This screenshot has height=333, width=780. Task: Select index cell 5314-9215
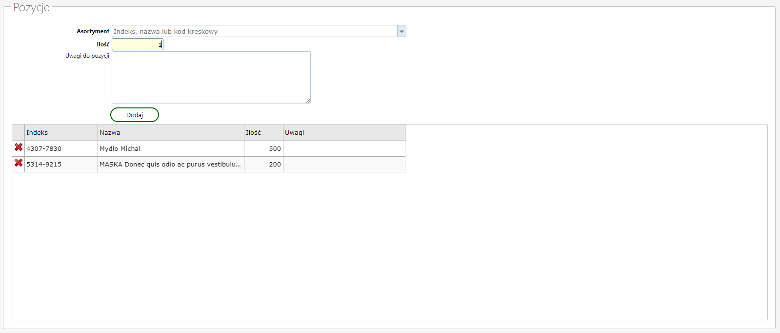(x=61, y=164)
